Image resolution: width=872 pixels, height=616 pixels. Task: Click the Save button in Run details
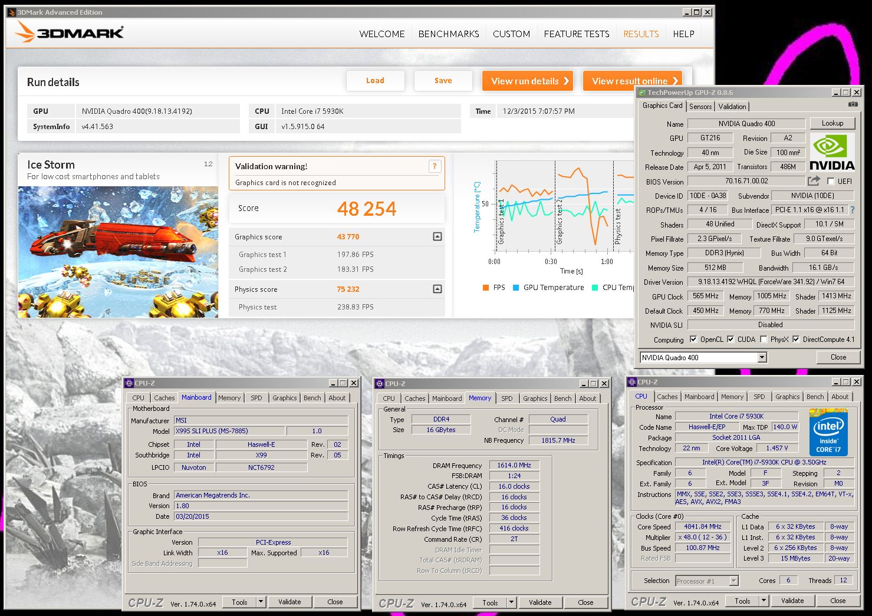click(443, 81)
